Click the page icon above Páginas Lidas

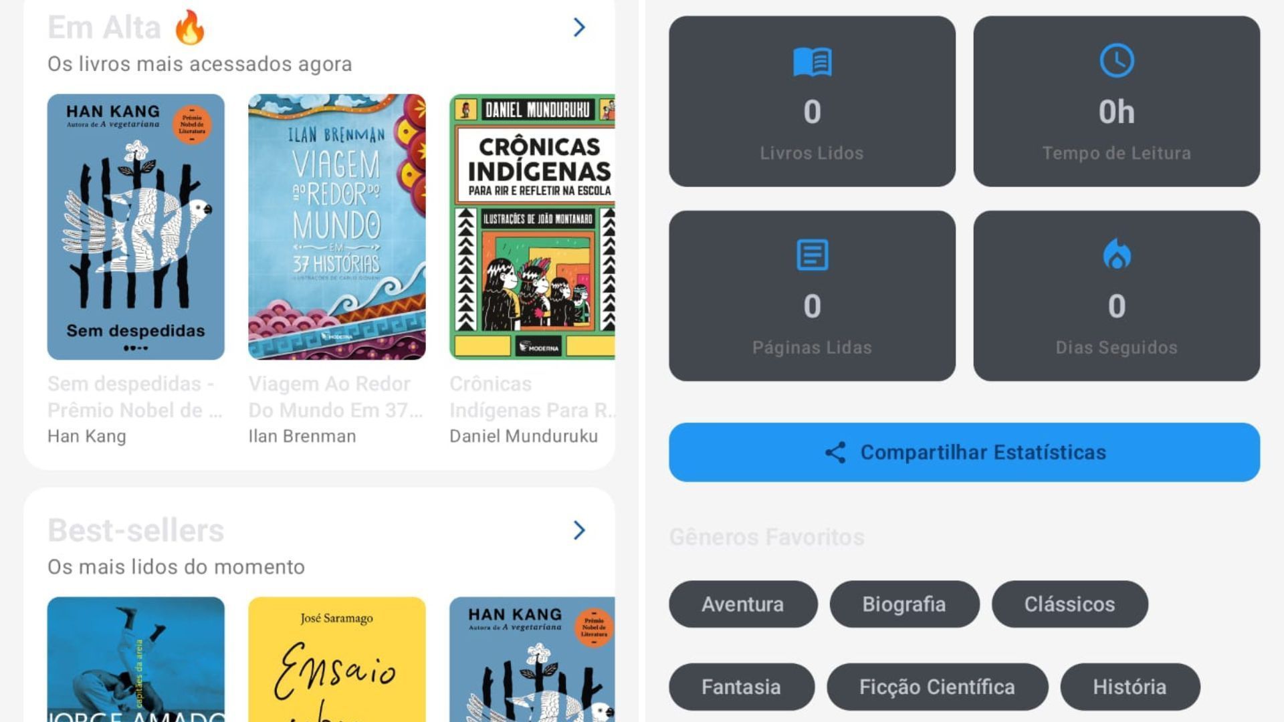pyautogui.click(x=812, y=255)
